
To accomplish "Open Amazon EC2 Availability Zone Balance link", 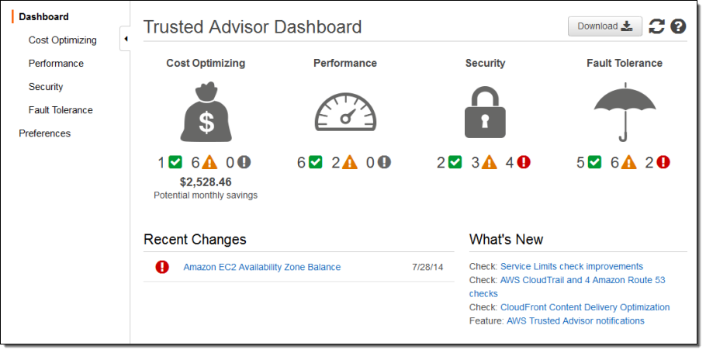I will 261,267.
